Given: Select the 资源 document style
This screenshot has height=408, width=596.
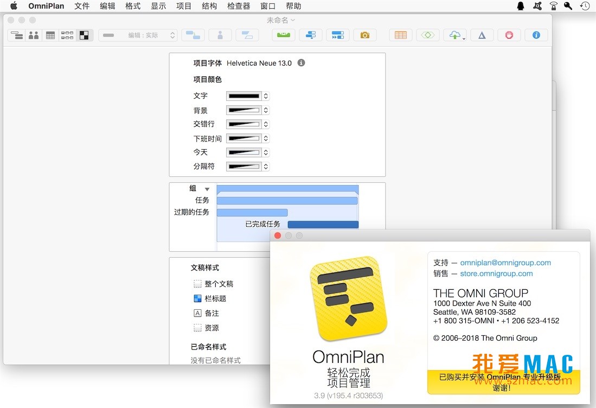Looking at the screenshot, I should pyautogui.click(x=207, y=328).
